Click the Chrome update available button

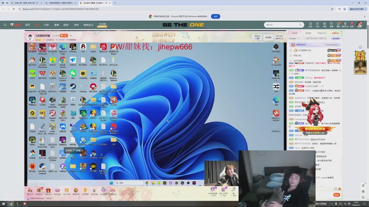(357, 9)
